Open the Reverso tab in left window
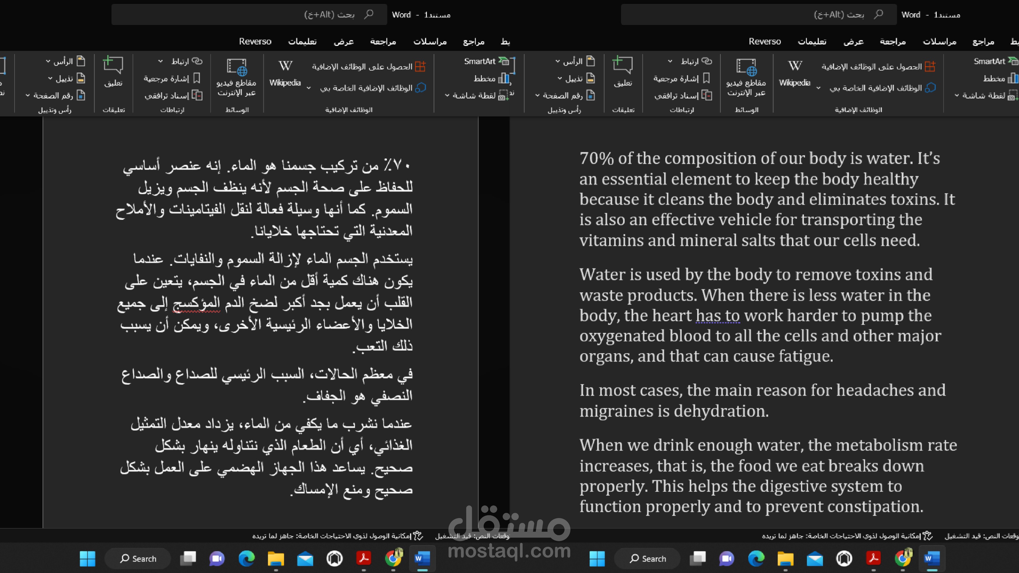Image resolution: width=1019 pixels, height=573 pixels. point(255,41)
